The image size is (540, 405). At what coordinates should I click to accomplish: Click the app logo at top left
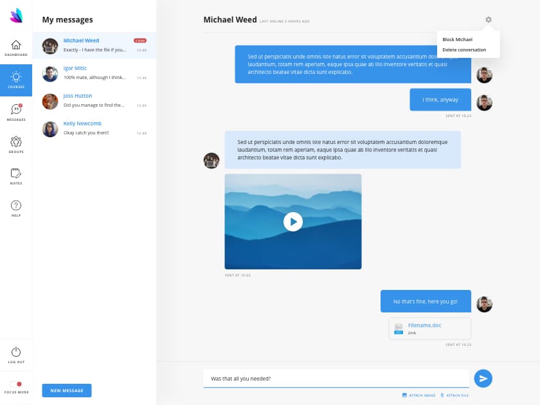pyautogui.click(x=16, y=15)
